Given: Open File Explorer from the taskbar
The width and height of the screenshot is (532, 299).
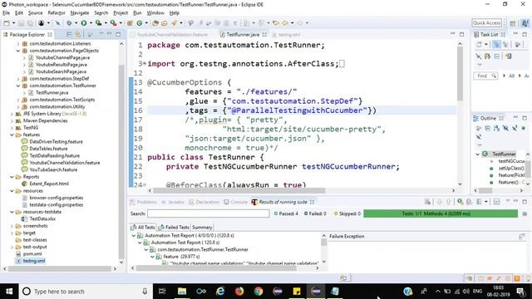Looking at the screenshot, I should click(x=182, y=292).
